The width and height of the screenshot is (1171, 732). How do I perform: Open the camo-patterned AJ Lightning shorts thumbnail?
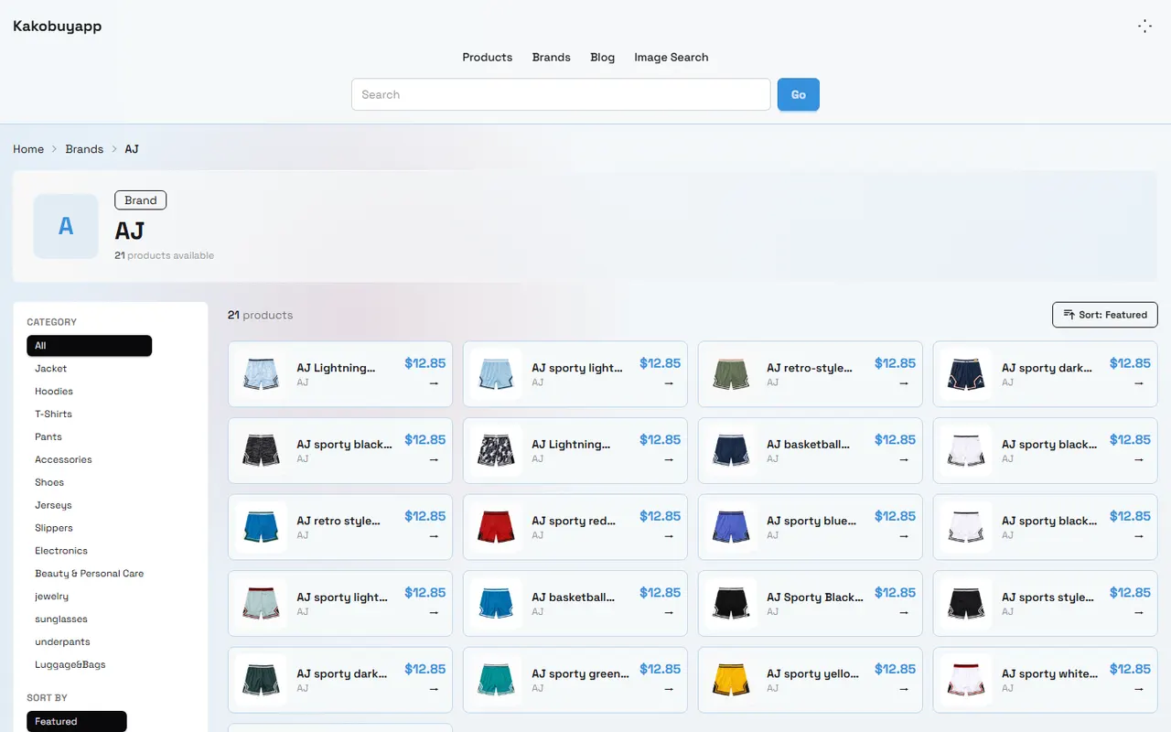tap(496, 450)
